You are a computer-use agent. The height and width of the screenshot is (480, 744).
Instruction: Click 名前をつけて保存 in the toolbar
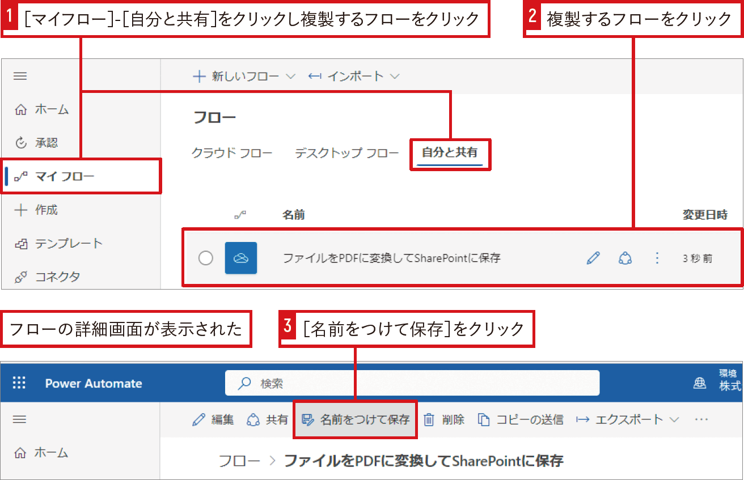[x=356, y=420]
